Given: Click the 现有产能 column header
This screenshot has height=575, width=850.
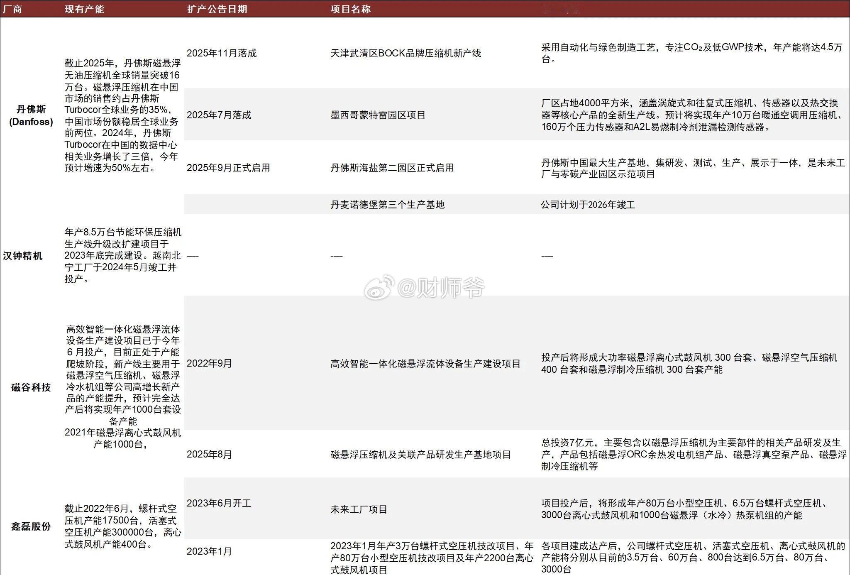Looking at the screenshot, I should coord(84,9).
